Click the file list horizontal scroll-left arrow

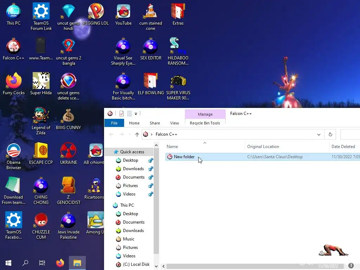pos(163,266)
